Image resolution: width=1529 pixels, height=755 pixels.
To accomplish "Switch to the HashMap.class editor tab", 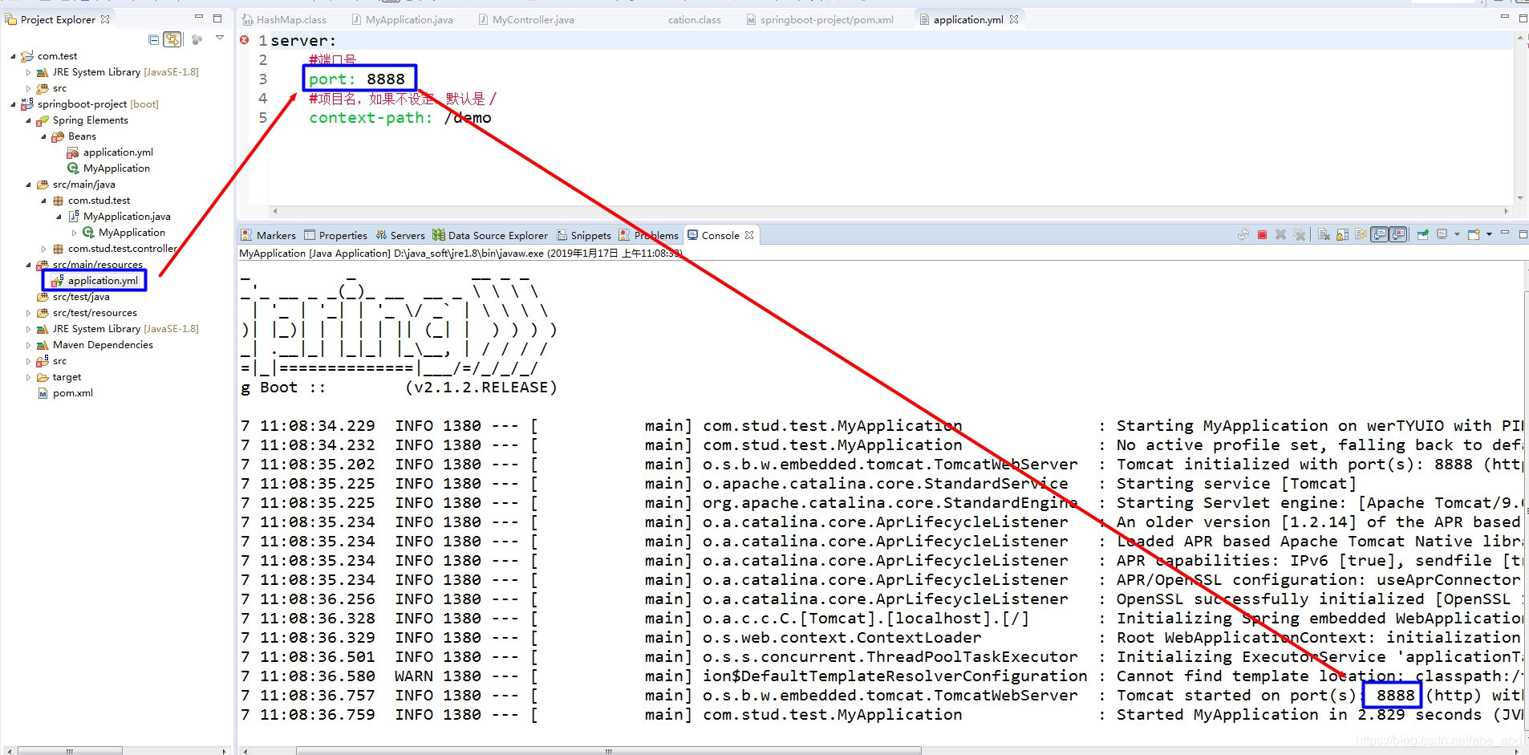I will click(x=284, y=19).
